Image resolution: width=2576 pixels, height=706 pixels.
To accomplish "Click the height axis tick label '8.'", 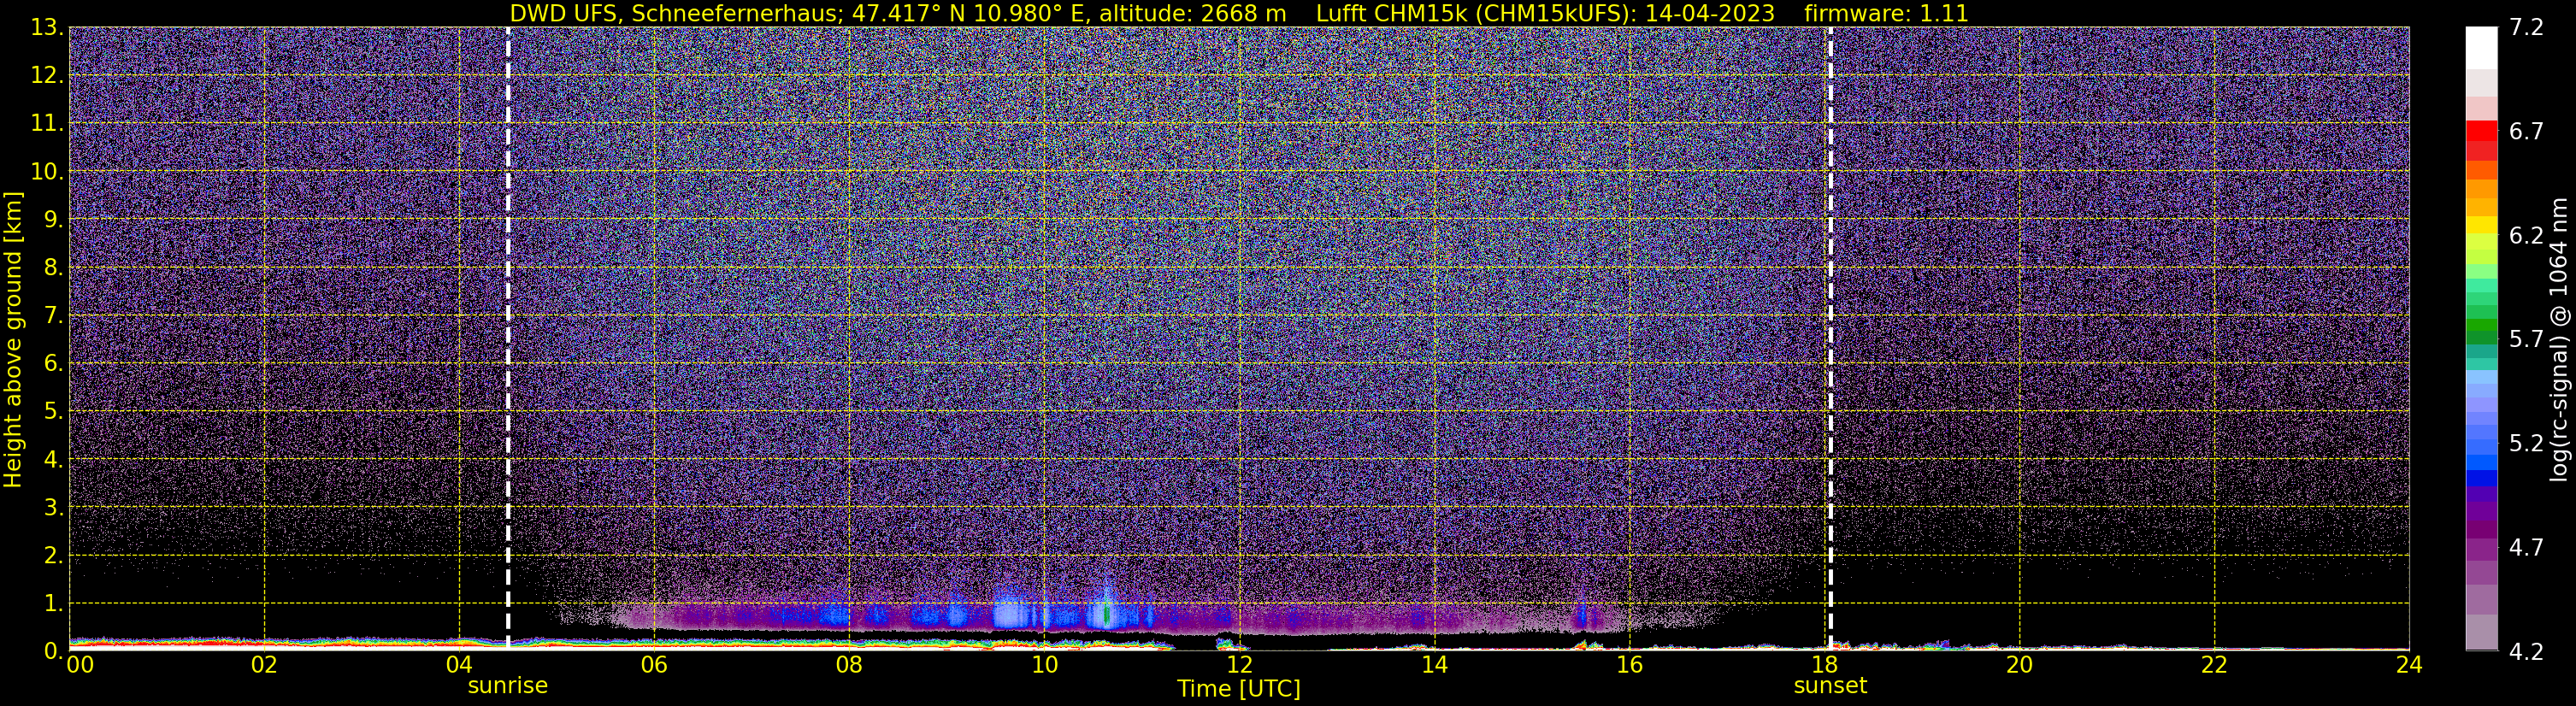I will tap(54, 267).
